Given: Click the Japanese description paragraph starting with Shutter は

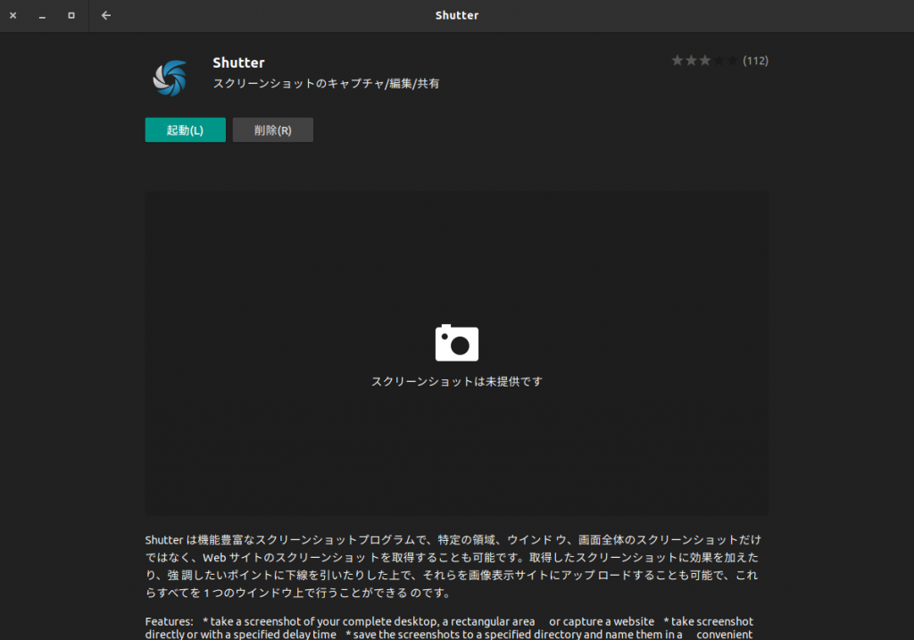Looking at the screenshot, I should [x=453, y=566].
